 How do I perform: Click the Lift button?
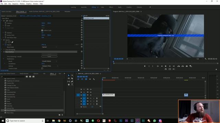179,66
